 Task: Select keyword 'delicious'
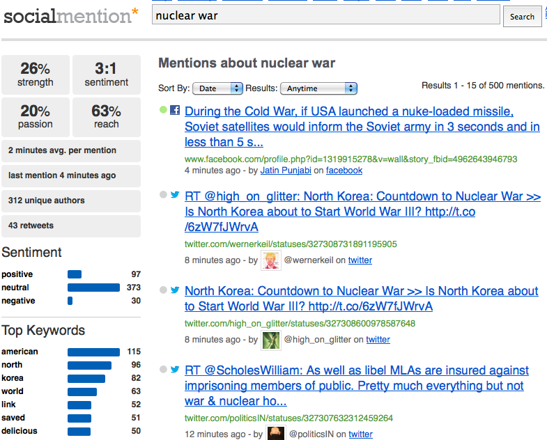(x=20, y=431)
